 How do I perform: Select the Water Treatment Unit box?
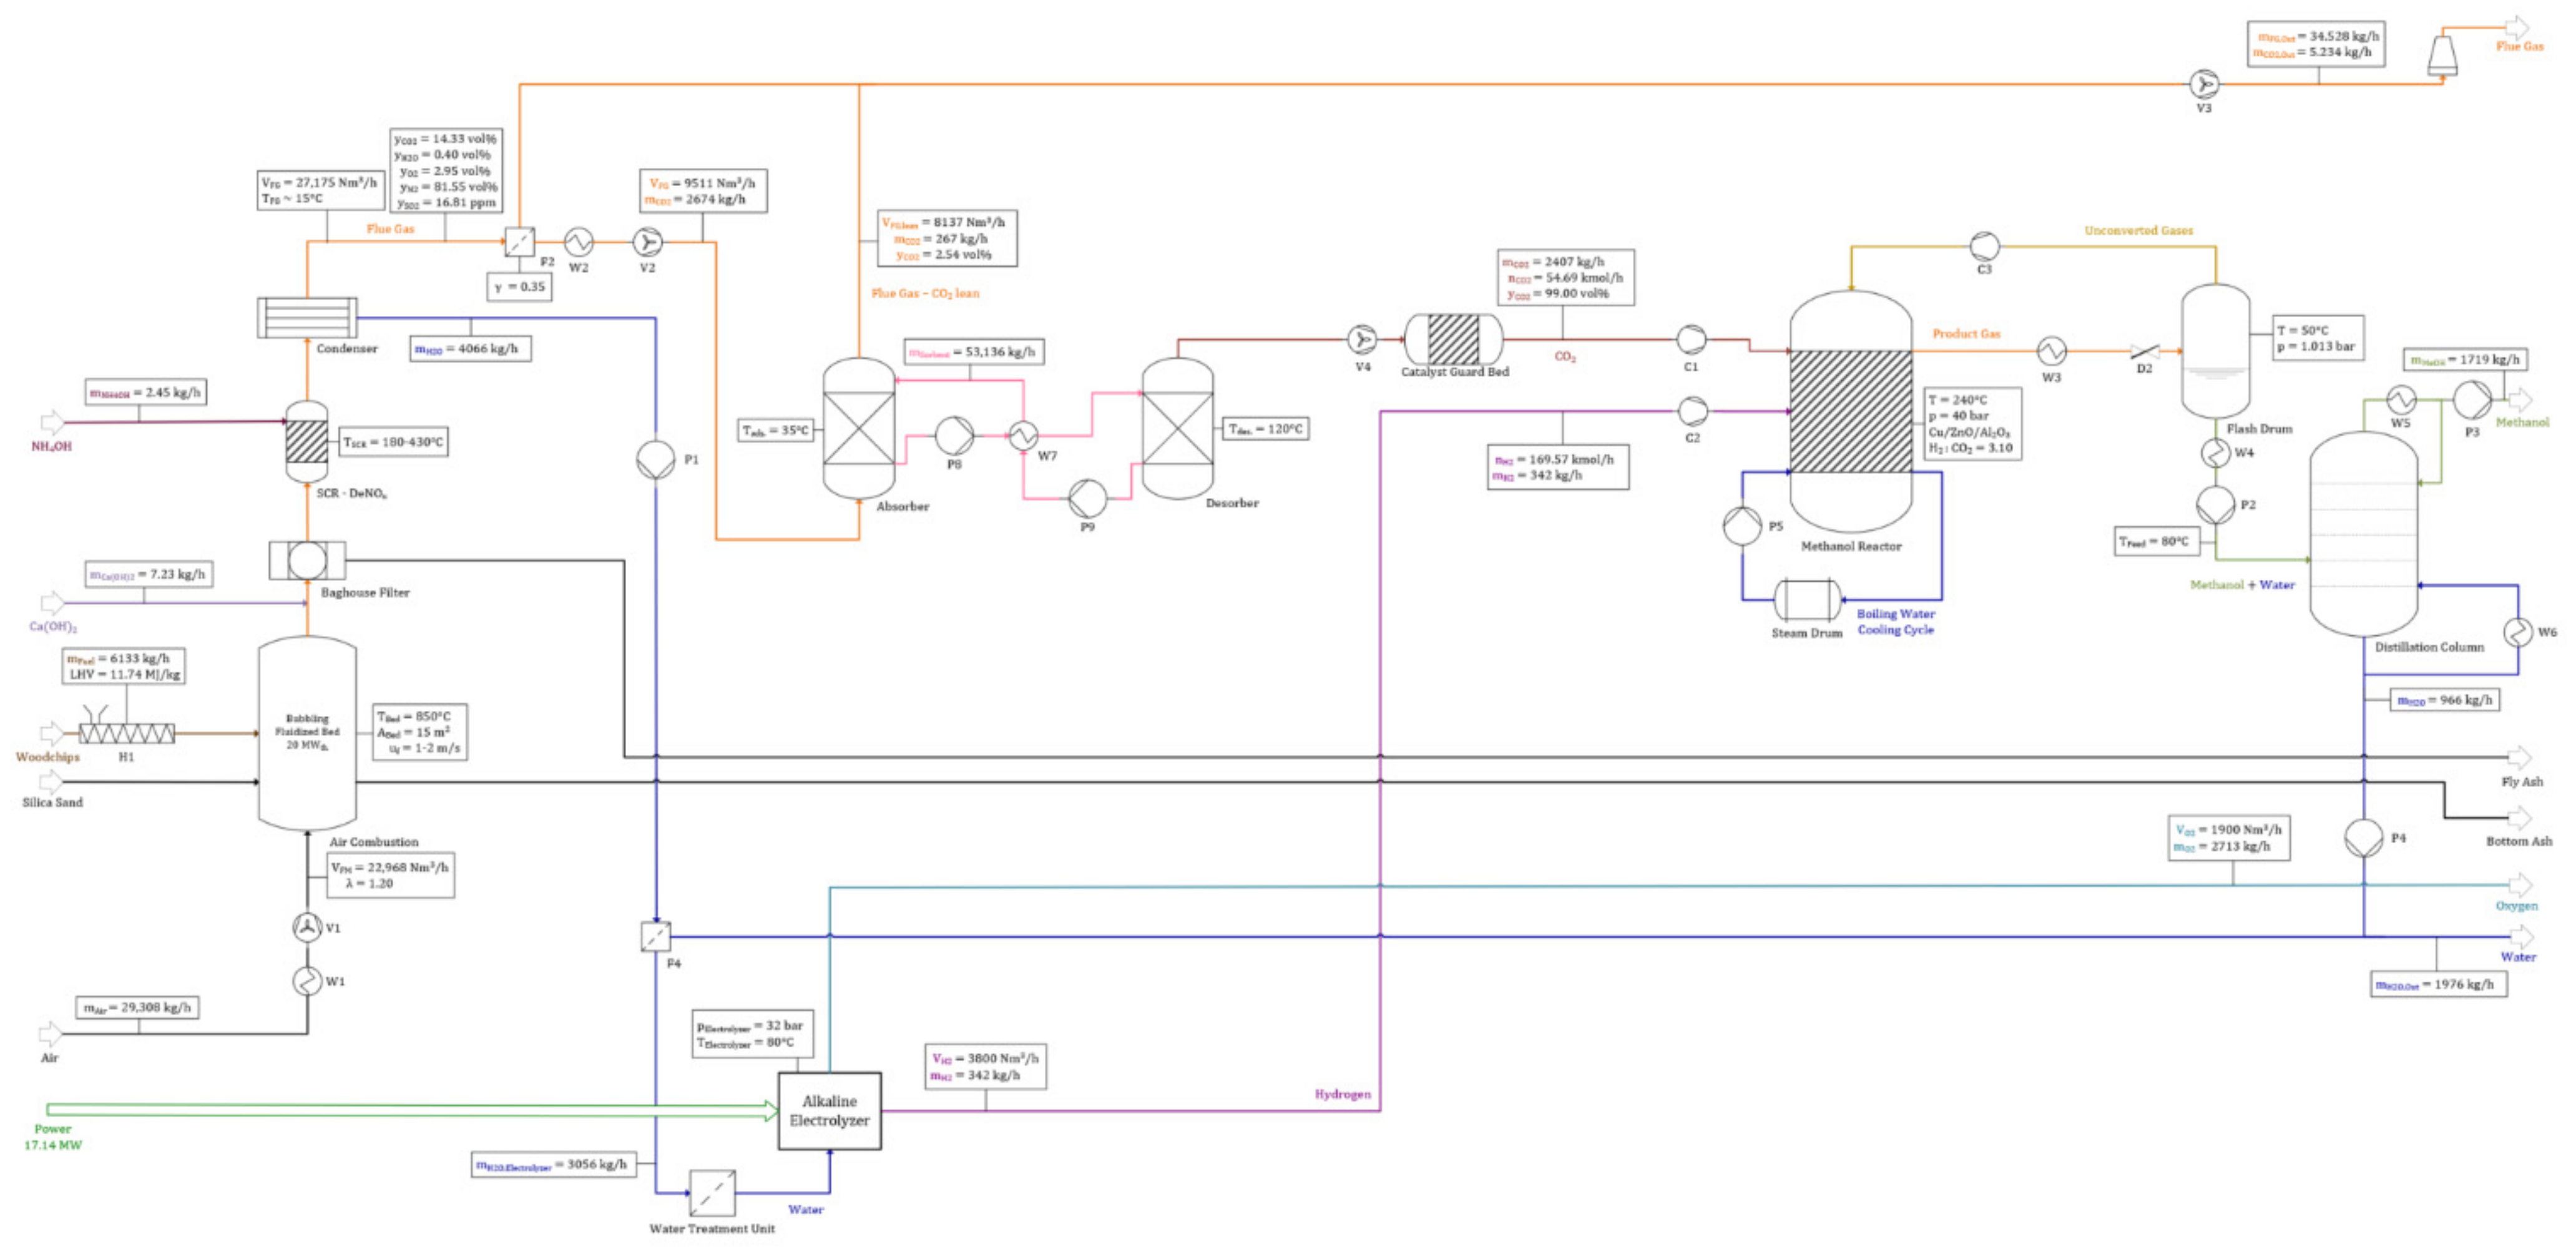[712, 1193]
